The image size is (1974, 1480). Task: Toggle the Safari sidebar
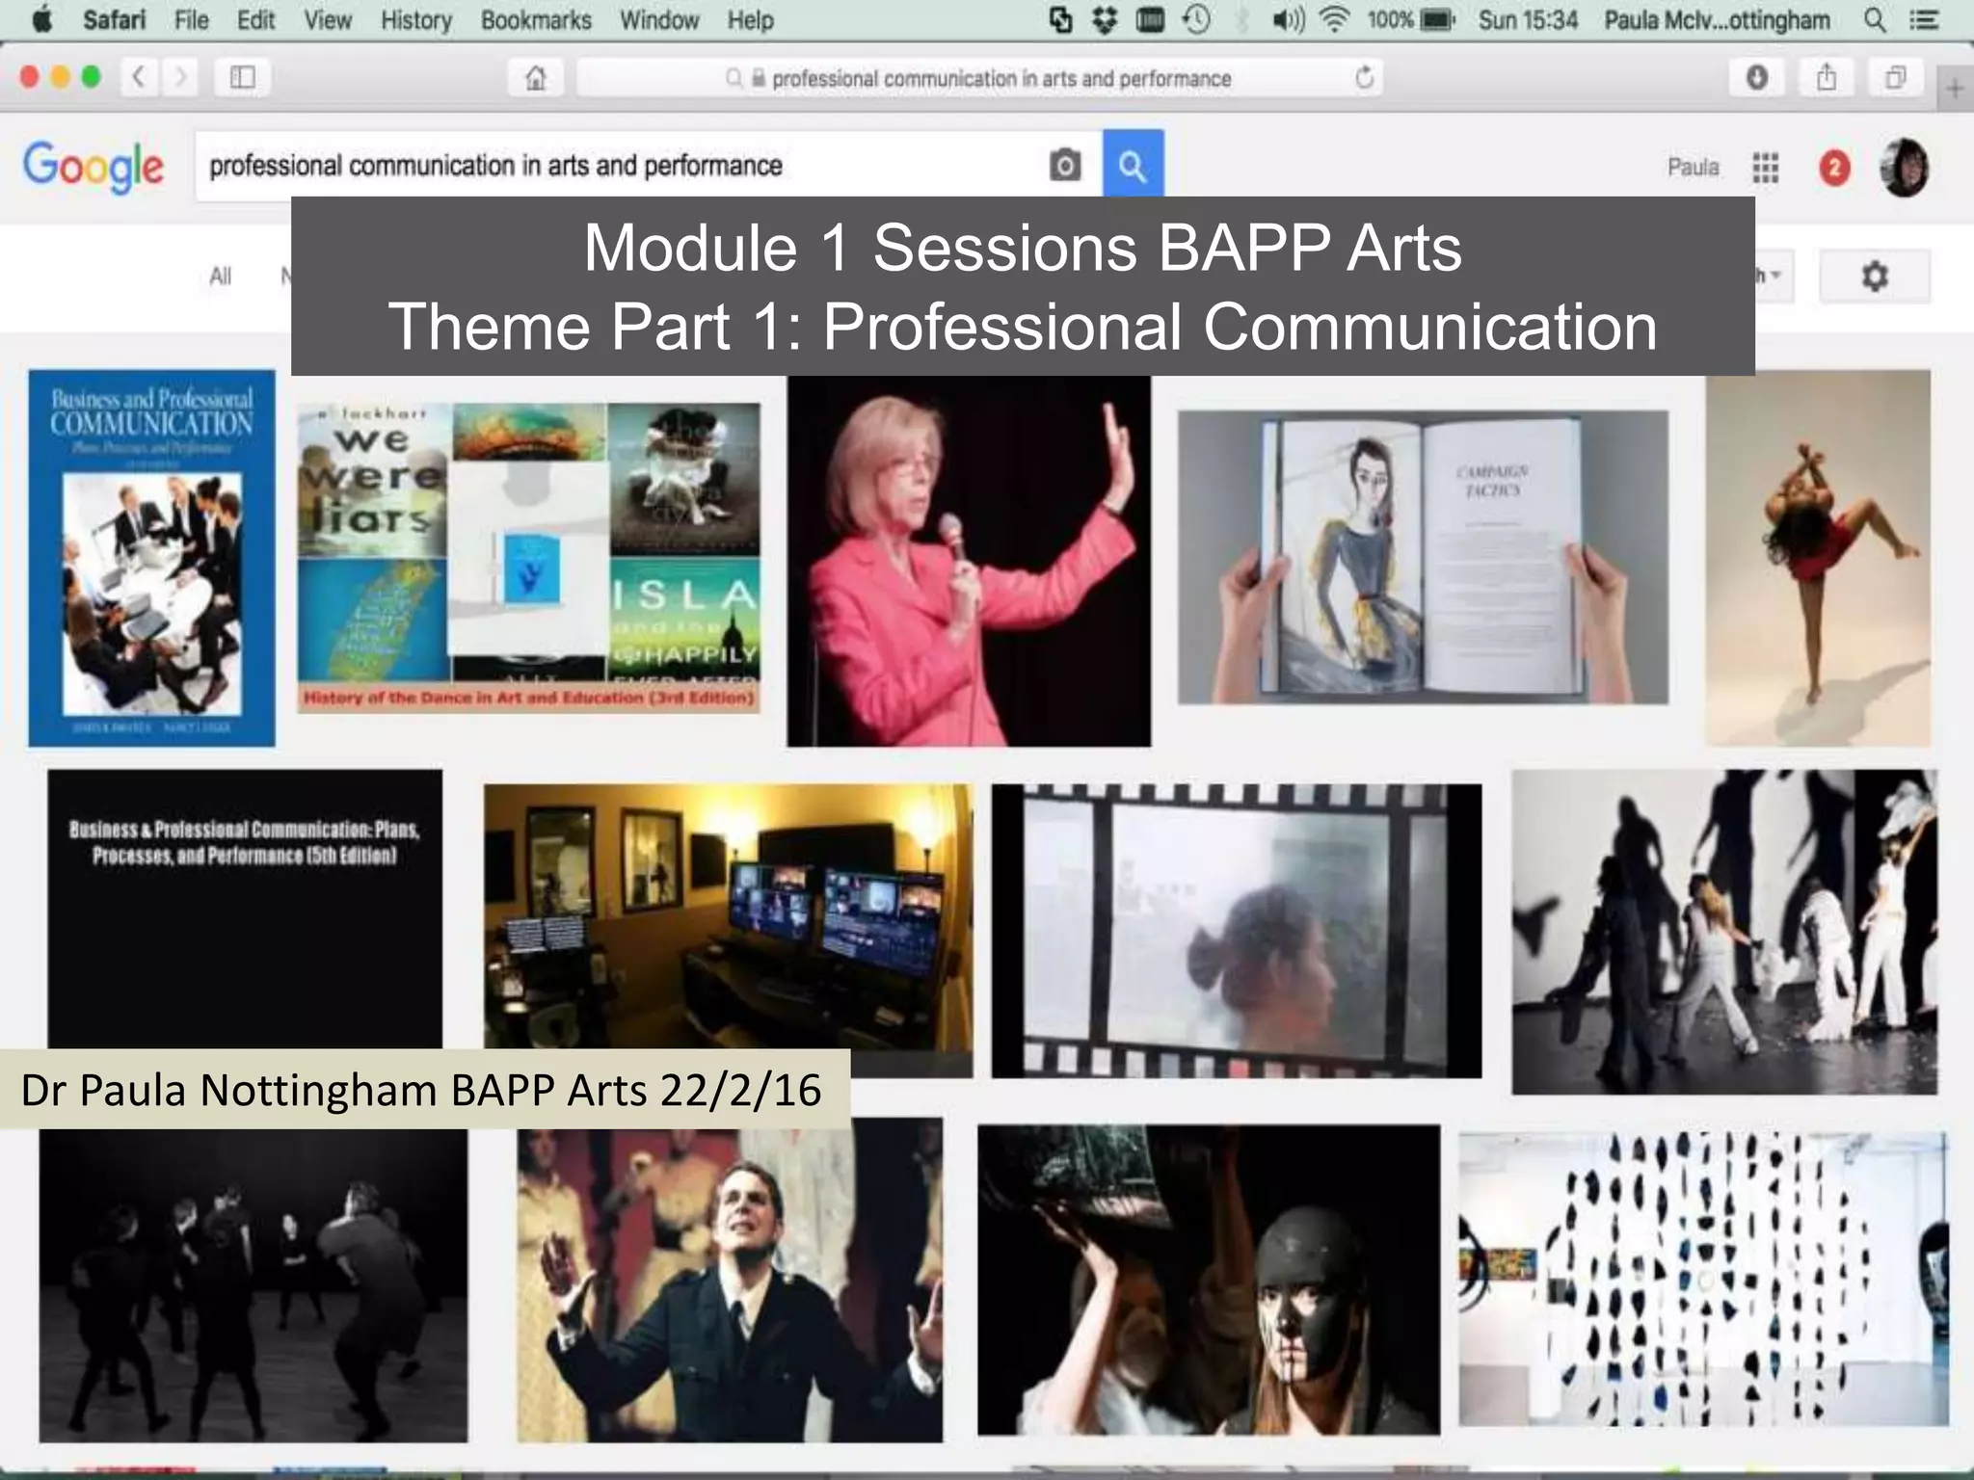(242, 77)
